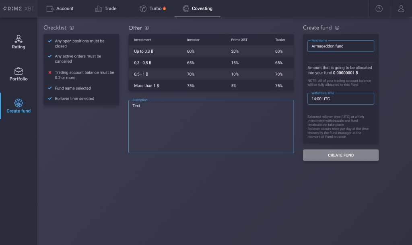Click the red cross on trading balance requirement
412x245 pixels.
point(50,73)
